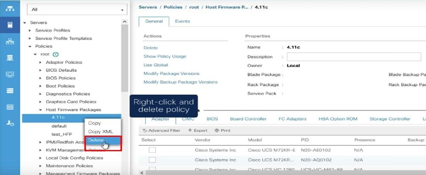This screenshot has width=426, height=175.
Task: Click Modify Backup Package Versions link
Action: 180,82
